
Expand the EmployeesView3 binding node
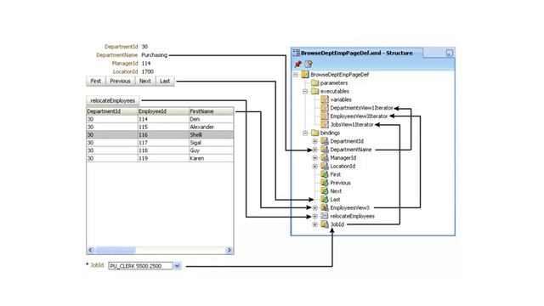(314, 207)
